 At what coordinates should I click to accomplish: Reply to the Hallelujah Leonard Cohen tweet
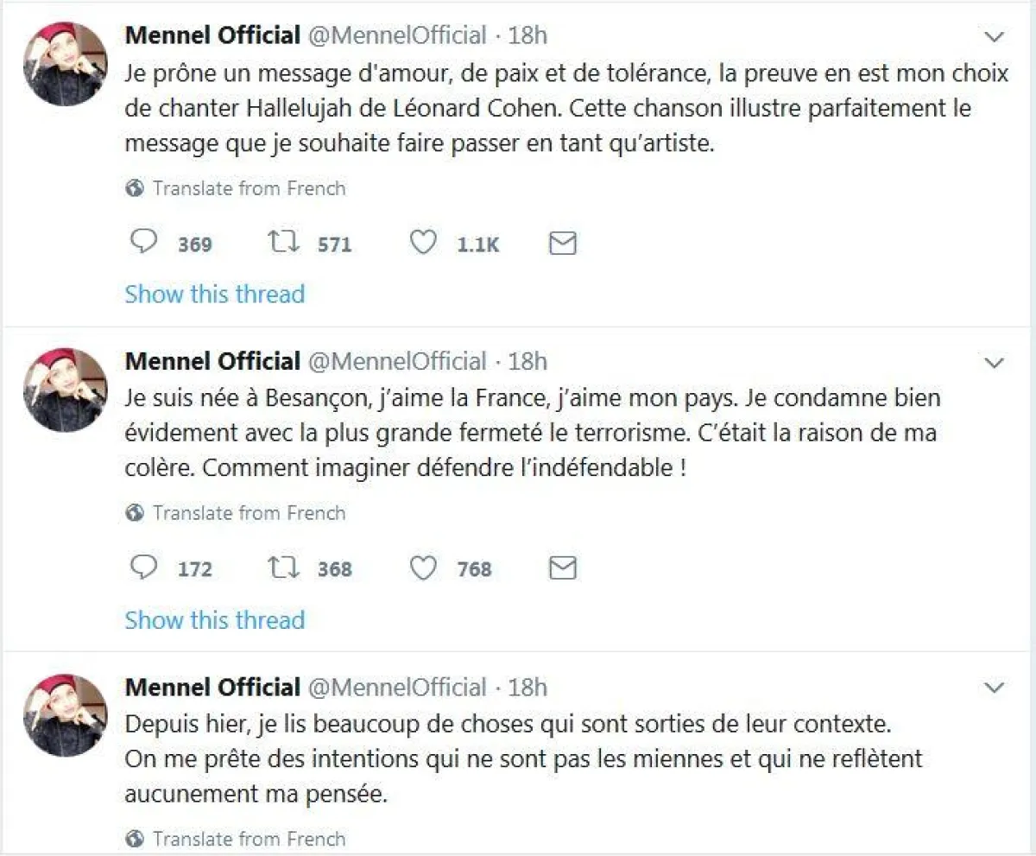click(143, 244)
